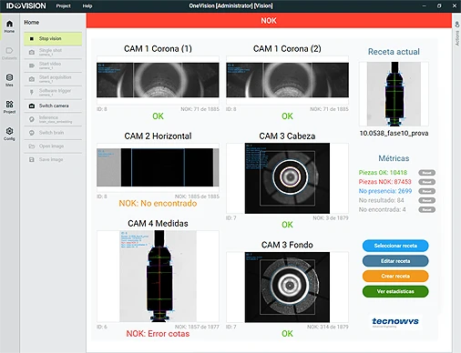Screen dimensions: 461x353
Task: Open the Help menu
Action: click(87, 5)
